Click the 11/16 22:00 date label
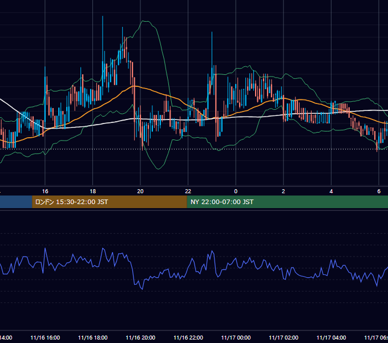 coord(188,337)
